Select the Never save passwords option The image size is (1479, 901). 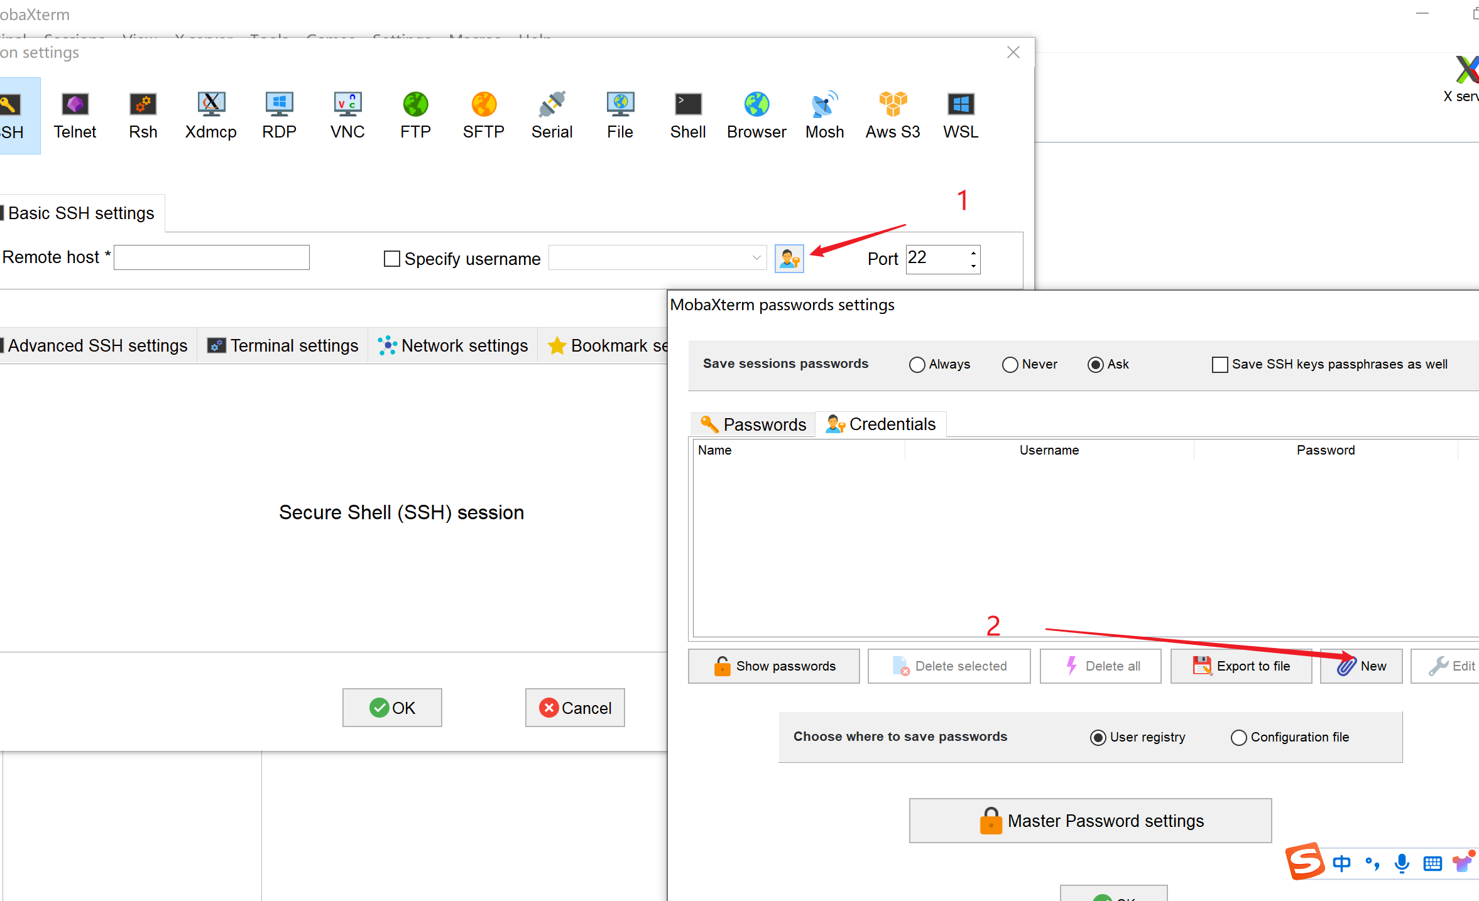click(1010, 365)
